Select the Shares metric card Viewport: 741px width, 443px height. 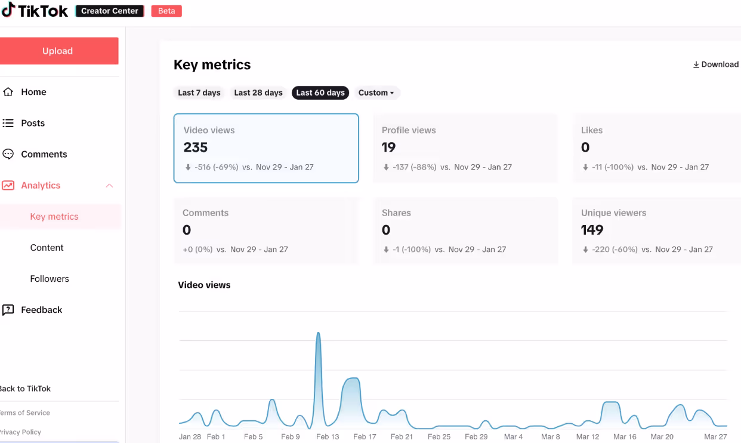coord(465,230)
